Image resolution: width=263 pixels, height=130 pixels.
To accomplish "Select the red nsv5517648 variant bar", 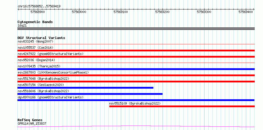I will click(x=136, y=82).
